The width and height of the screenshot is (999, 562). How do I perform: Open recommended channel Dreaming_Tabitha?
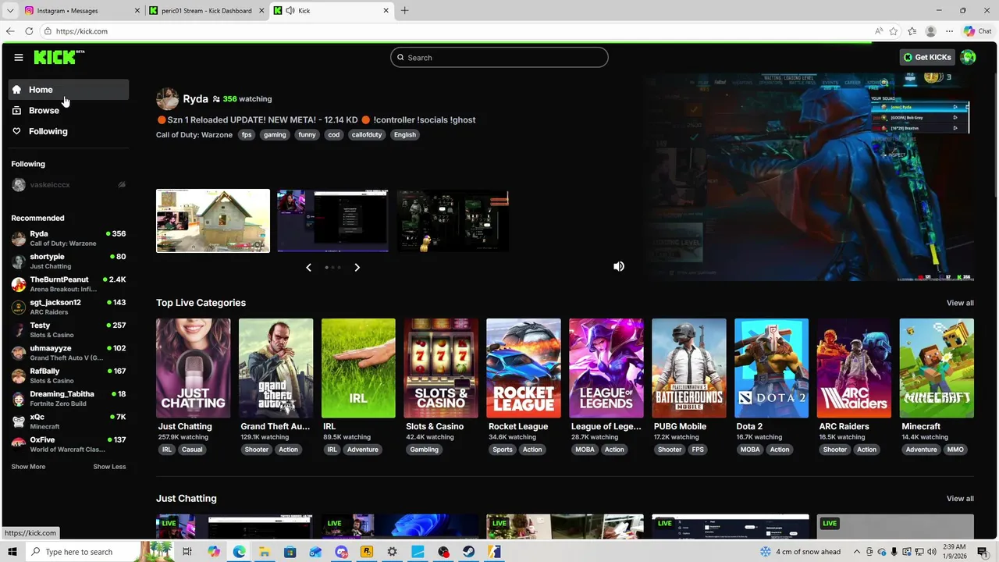tap(69, 399)
